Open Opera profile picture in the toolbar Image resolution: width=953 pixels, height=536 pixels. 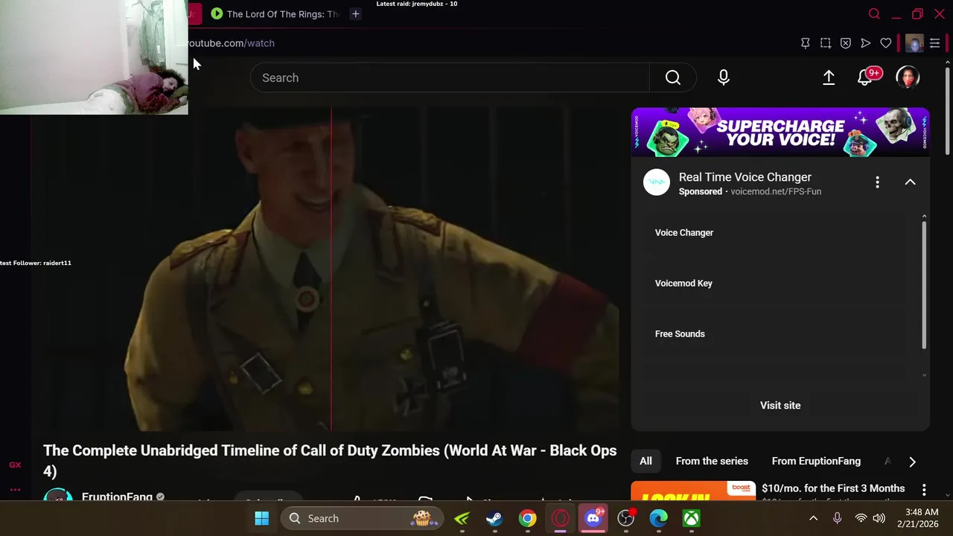pyautogui.click(x=915, y=43)
